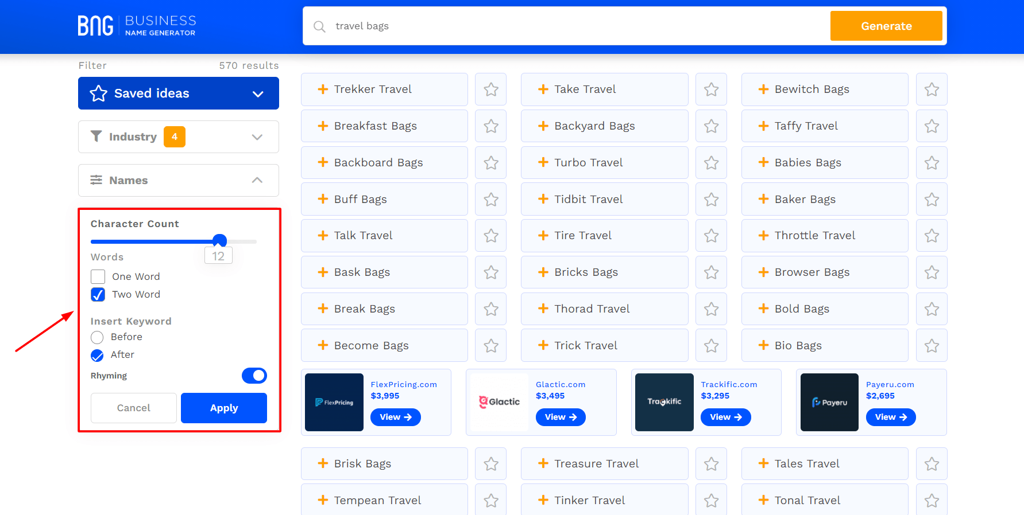This screenshot has height=515, width=1024.
Task: Star the Brisk Bags name
Action: (491, 464)
